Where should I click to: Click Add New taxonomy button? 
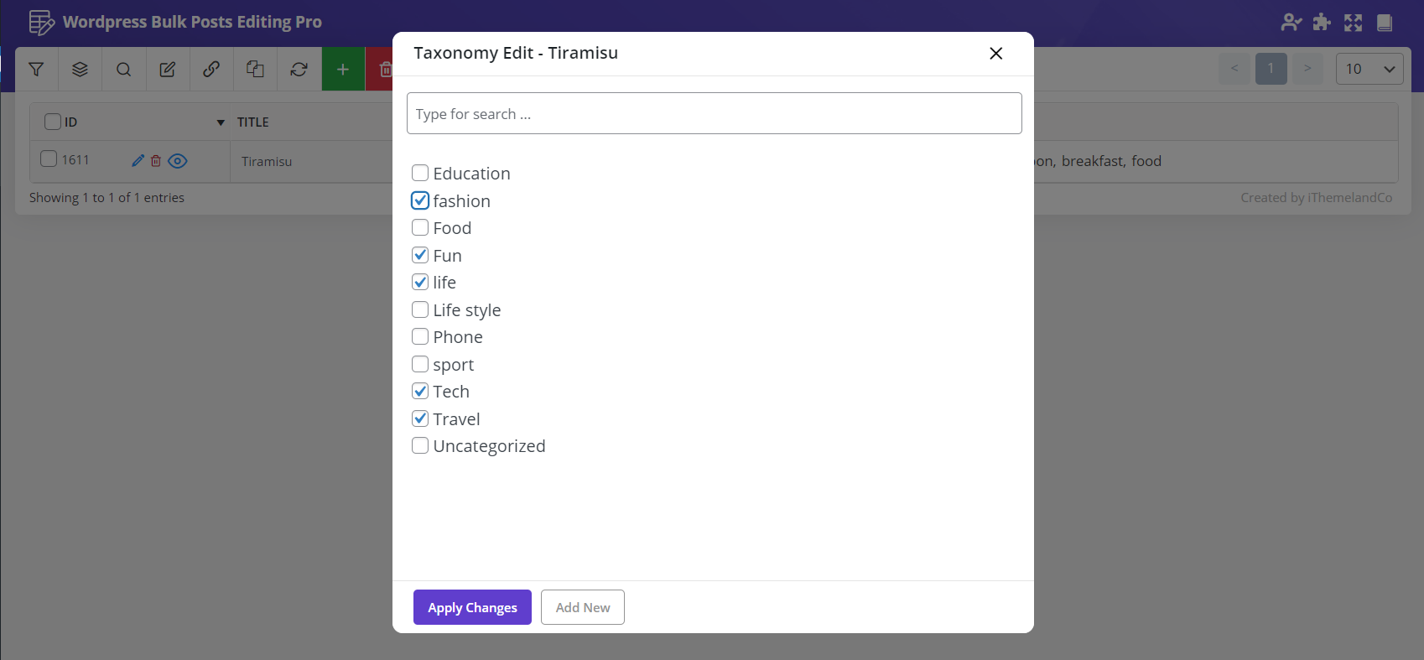(583, 607)
